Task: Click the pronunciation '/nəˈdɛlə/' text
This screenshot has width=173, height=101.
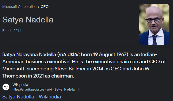Action: (69, 55)
